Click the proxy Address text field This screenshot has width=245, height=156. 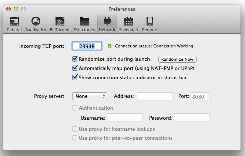click(x=154, y=96)
